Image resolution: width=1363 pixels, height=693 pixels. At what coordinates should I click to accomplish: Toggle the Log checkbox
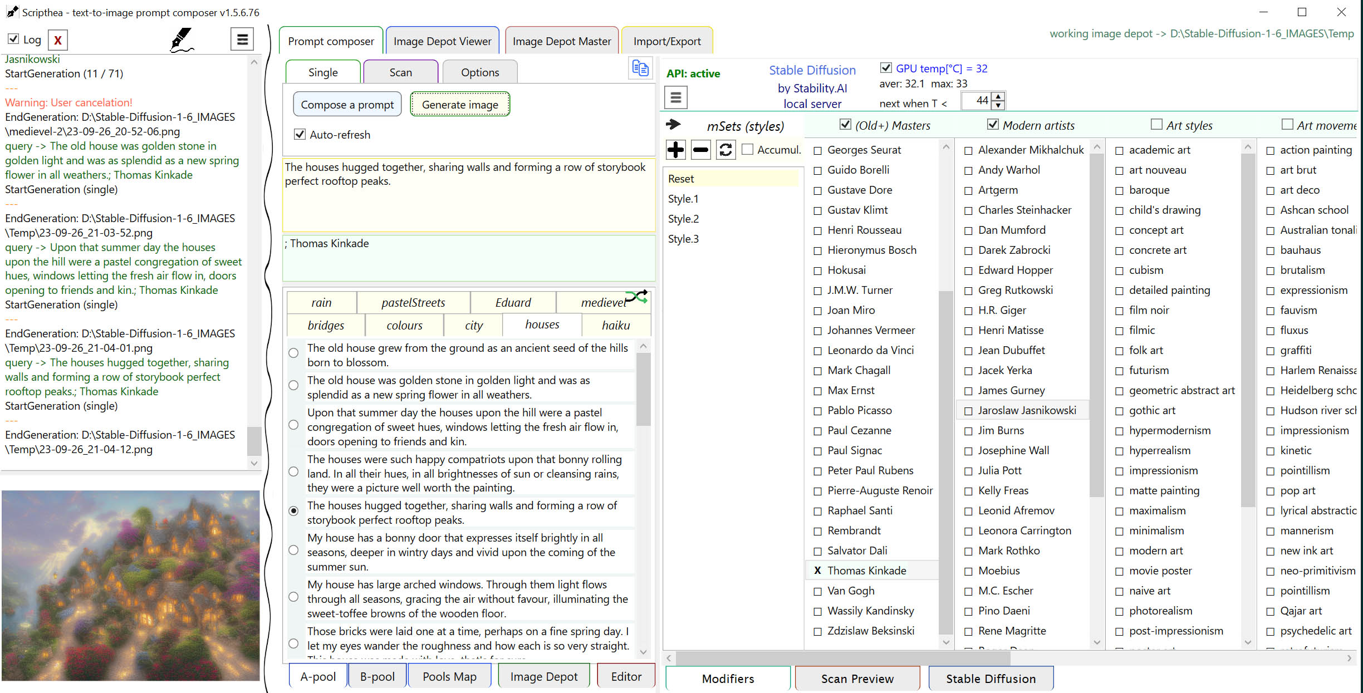[13, 39]
